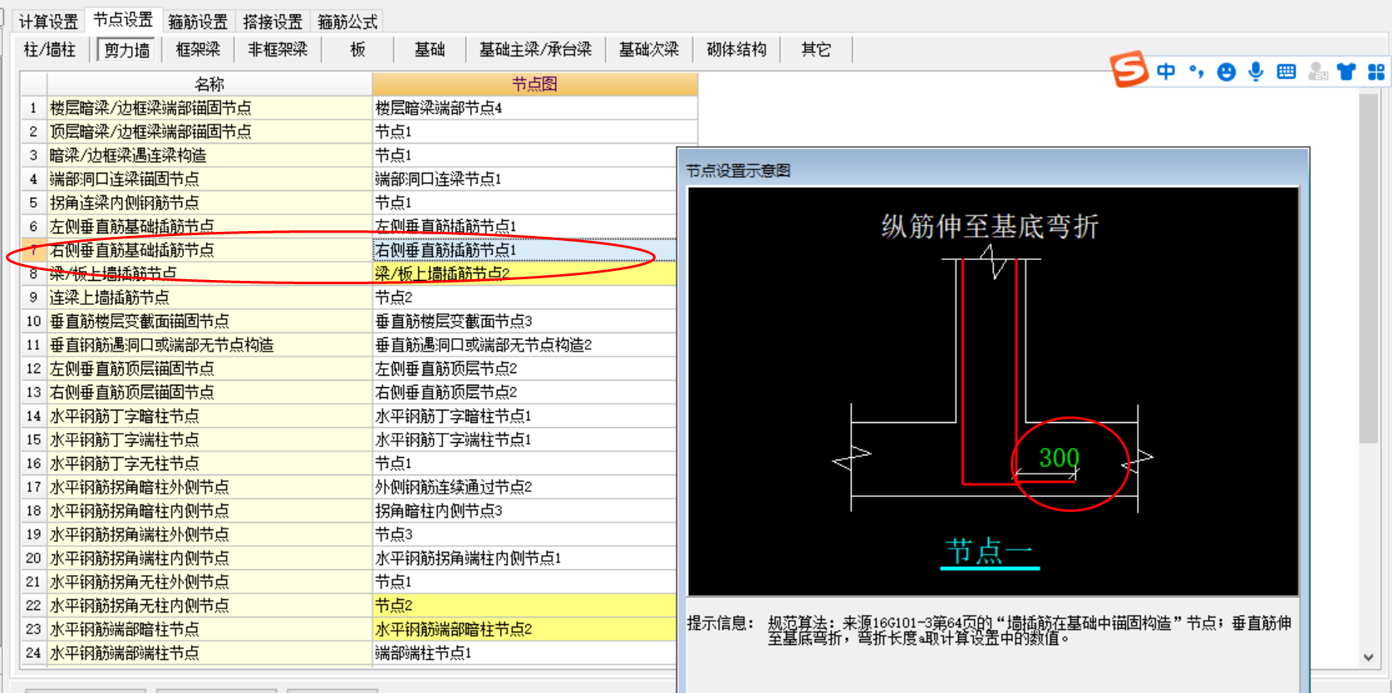Screen dimensions: 1392x693
Task: Select row 拐角连梁内侧钢筋节点
Action: pyautogui.click(x=209, y=203)
